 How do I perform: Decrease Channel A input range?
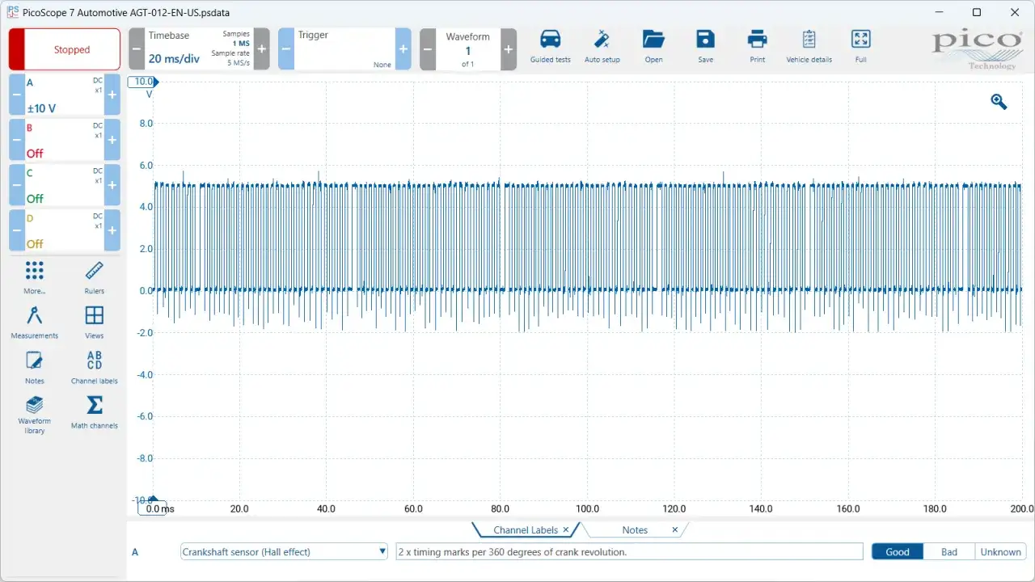[x=16, y=95]
